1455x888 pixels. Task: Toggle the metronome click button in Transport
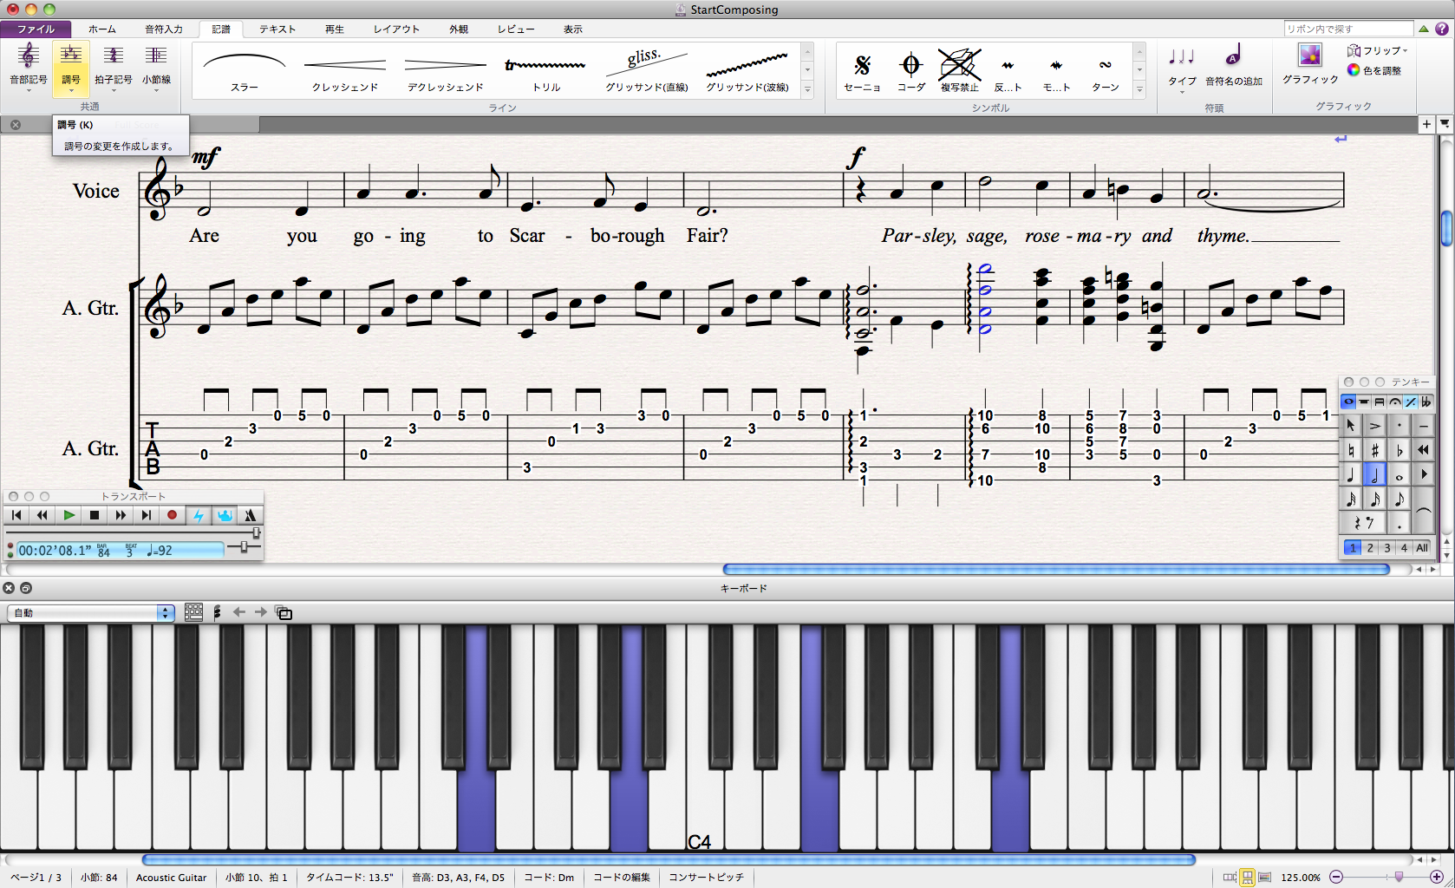(250, 515)
